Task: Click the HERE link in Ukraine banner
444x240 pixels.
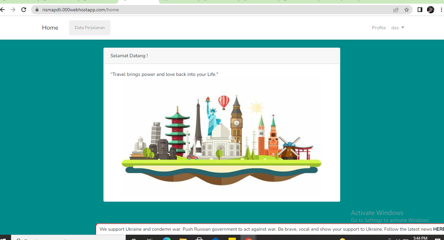Action: 438,229
